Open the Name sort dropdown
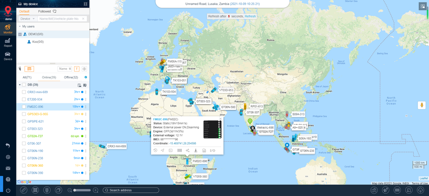 65,69
